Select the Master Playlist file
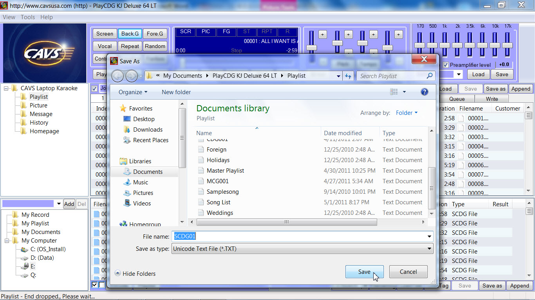The height and width of the screenshot is (300, 535). [x=226, y=171]
